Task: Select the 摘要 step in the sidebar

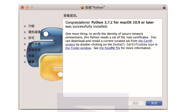Action: click(x=31, y=62)
